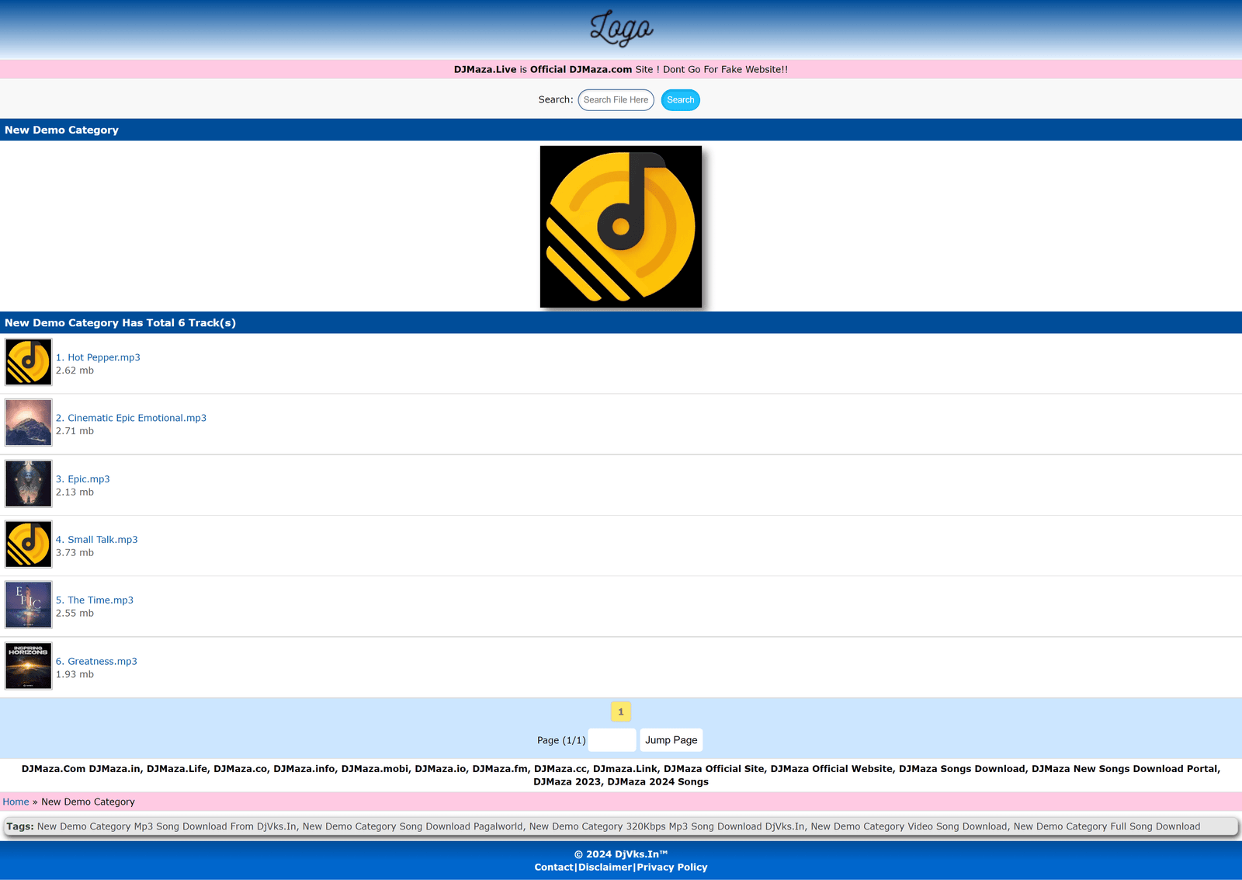
Task: Click the Greatness Inspiring Horizons thumbnail
Action: pos(29,666)
